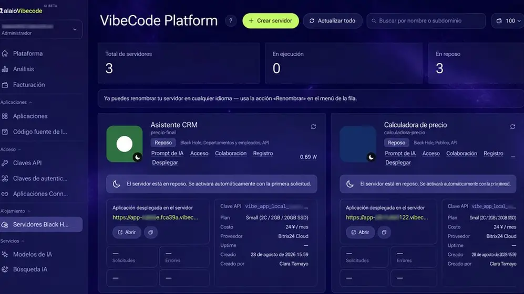
Task: Open Facturación in the sidebar
Action: click(29, 85)
